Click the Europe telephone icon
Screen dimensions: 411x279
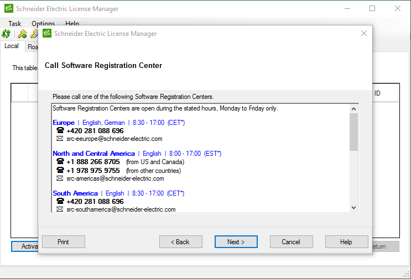click(x=60, y=130)
